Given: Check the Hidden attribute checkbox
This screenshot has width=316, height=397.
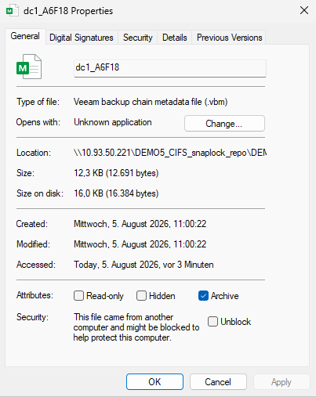Looking at the screenshot, I should pyautogui.click(x=141, y=296).
